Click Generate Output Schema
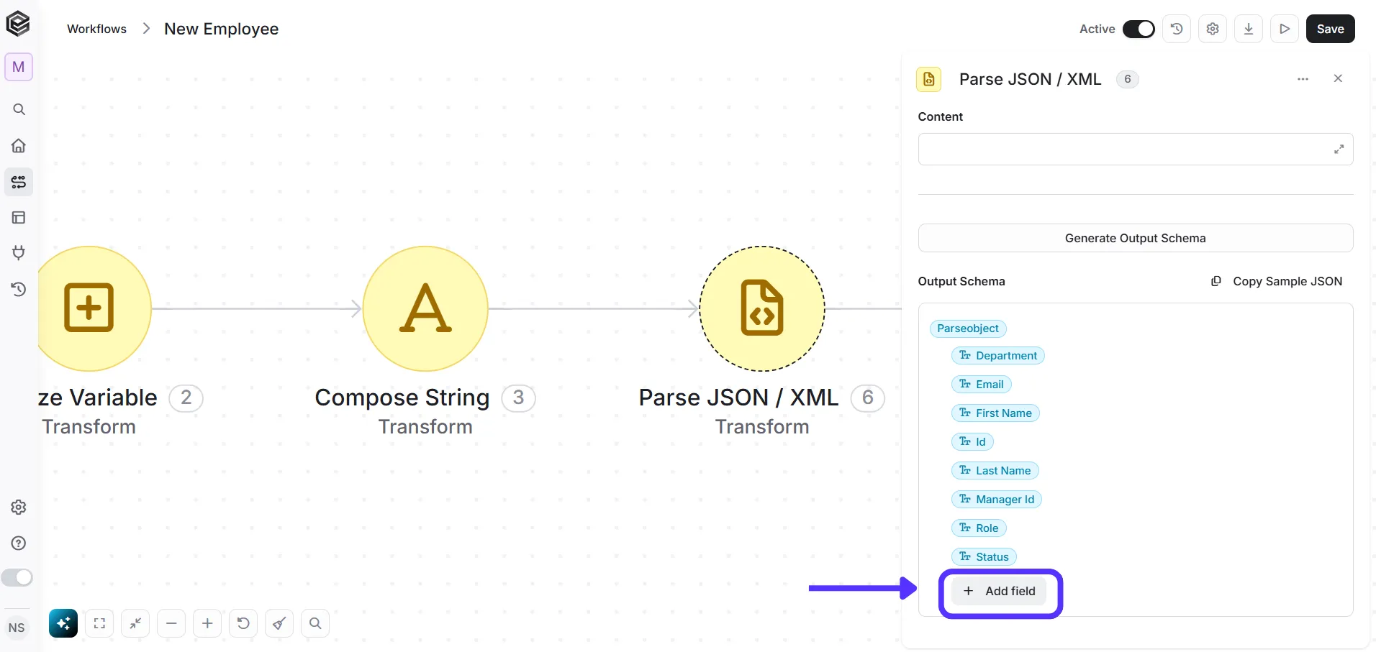 [1136, 238]
